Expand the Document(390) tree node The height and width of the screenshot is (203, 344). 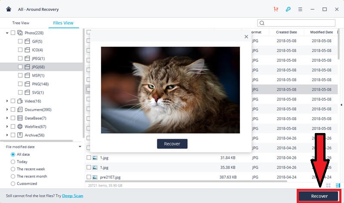pyautogui.click(x=7, y=109)
